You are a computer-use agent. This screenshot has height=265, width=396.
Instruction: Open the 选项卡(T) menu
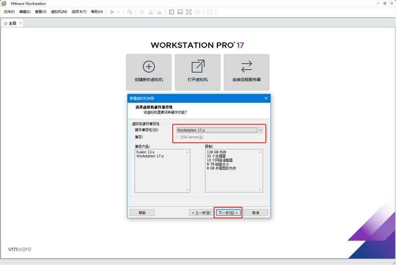pos(79,11)
